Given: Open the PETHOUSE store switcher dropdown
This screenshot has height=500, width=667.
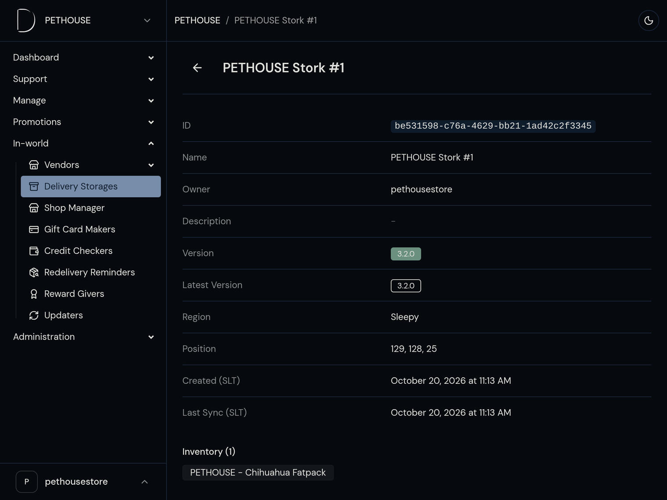Looking at the screenshot, I should [83, 21].
